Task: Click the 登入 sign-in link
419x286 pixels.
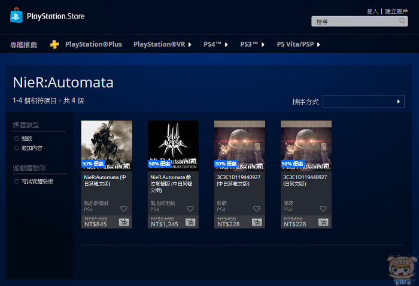Action: coord(372,11)
